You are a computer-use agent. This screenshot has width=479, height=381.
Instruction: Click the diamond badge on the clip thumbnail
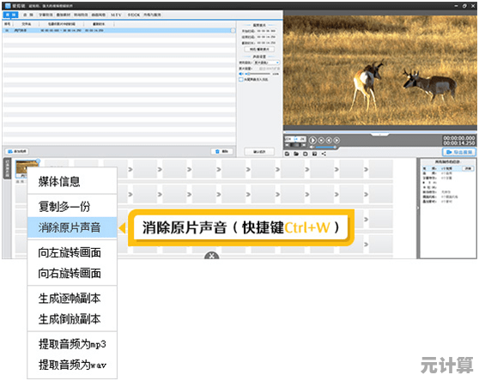point(38,160)
